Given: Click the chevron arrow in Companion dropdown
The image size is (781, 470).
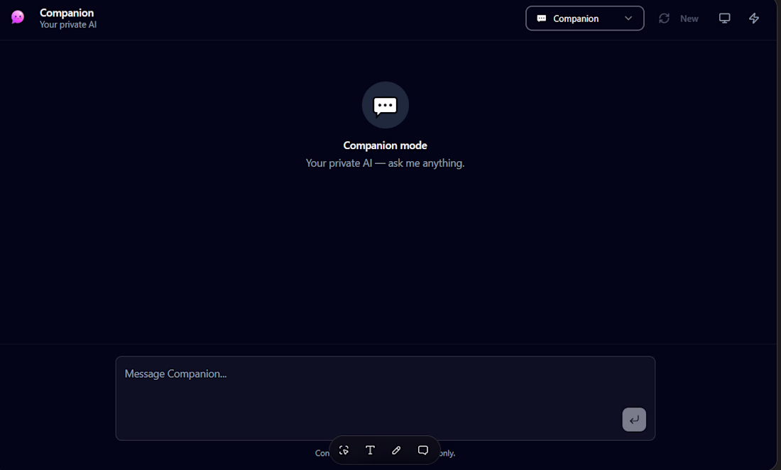Looking at the screenshot, I should (628, 18).
